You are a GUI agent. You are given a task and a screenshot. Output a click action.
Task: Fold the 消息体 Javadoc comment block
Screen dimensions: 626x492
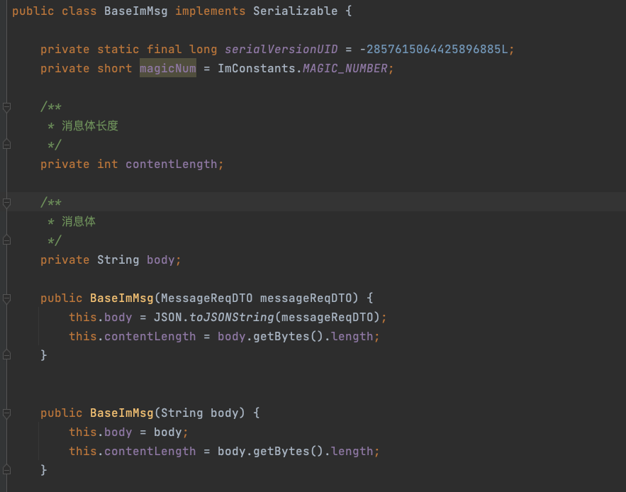[7, 203]
